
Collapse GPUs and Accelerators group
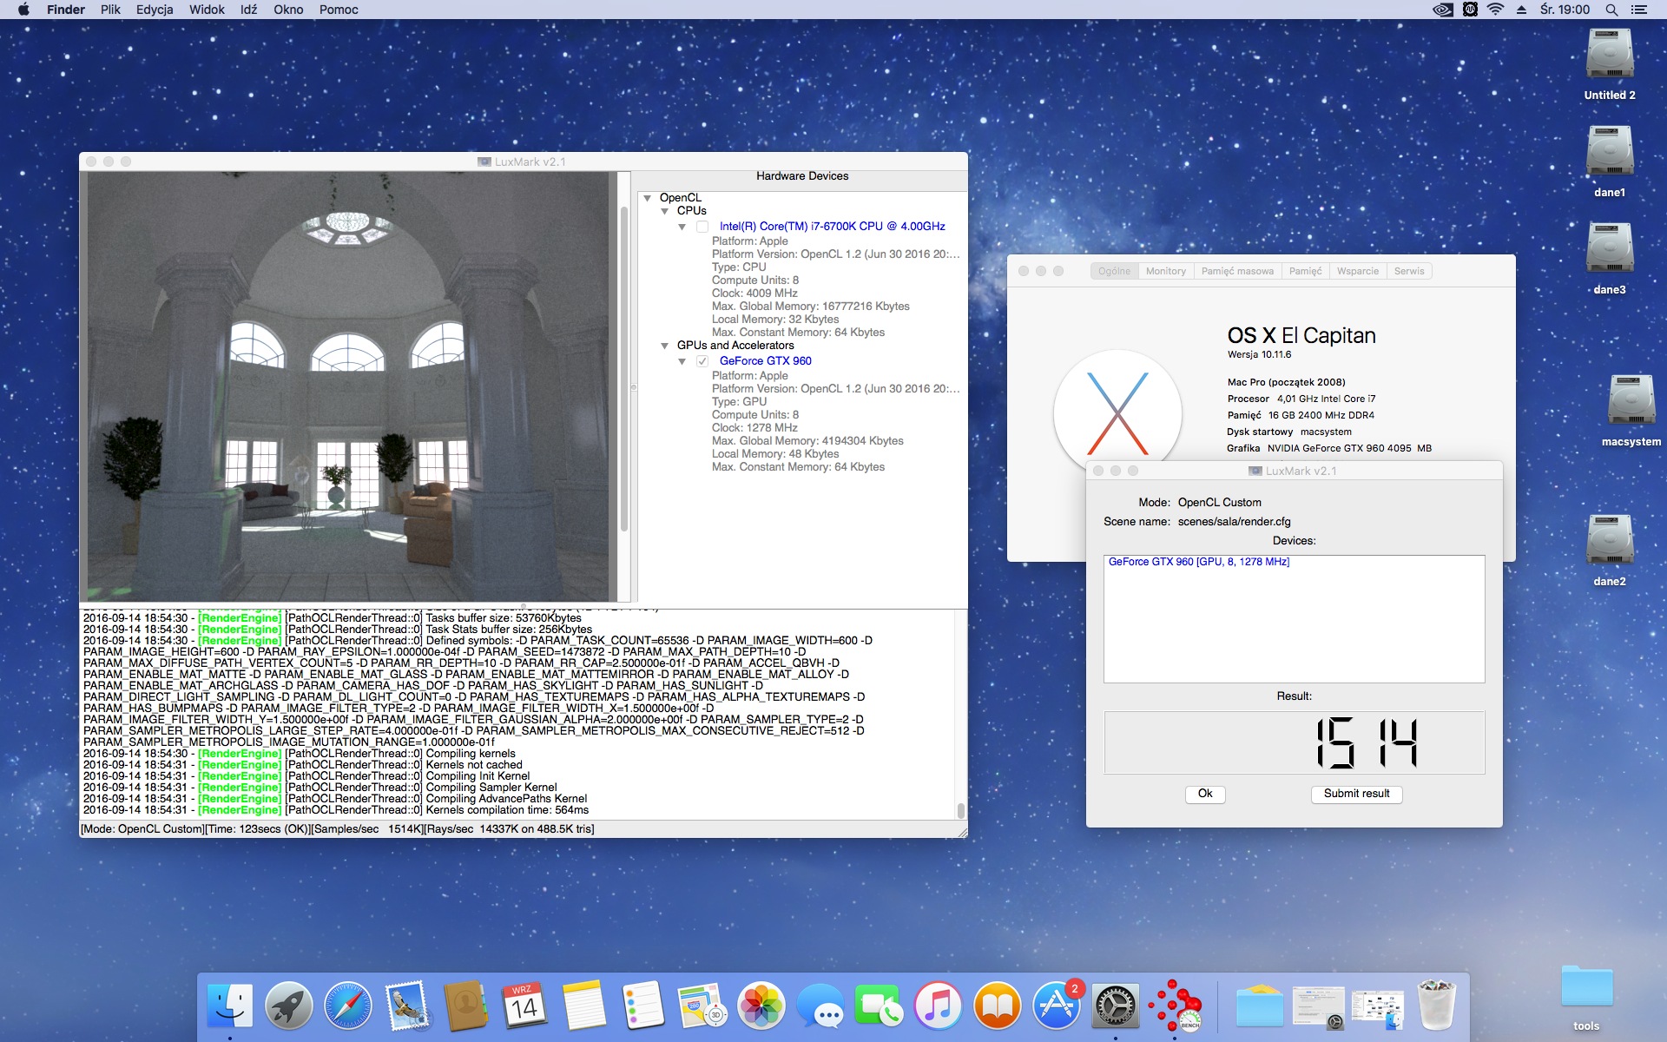coord(665,346)
